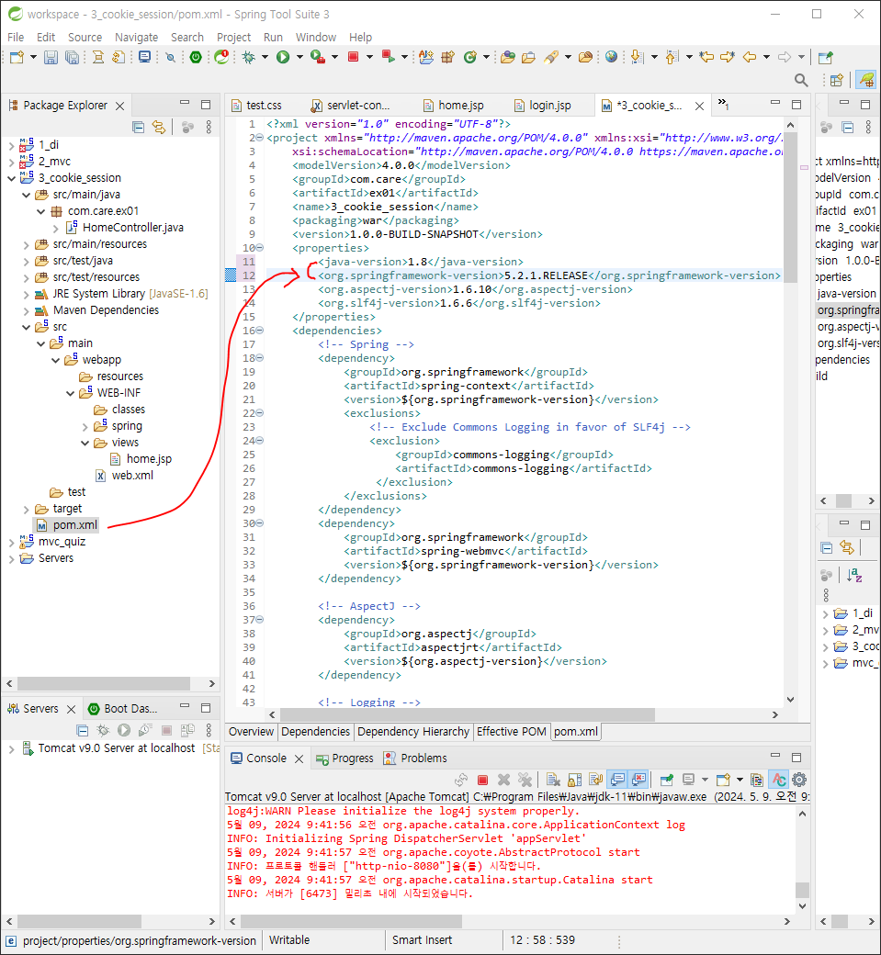This screenshot has height=955, width=881.
Task: Open the Search magnifier icon
Action: pyautogui.click(x=801, y=80)
